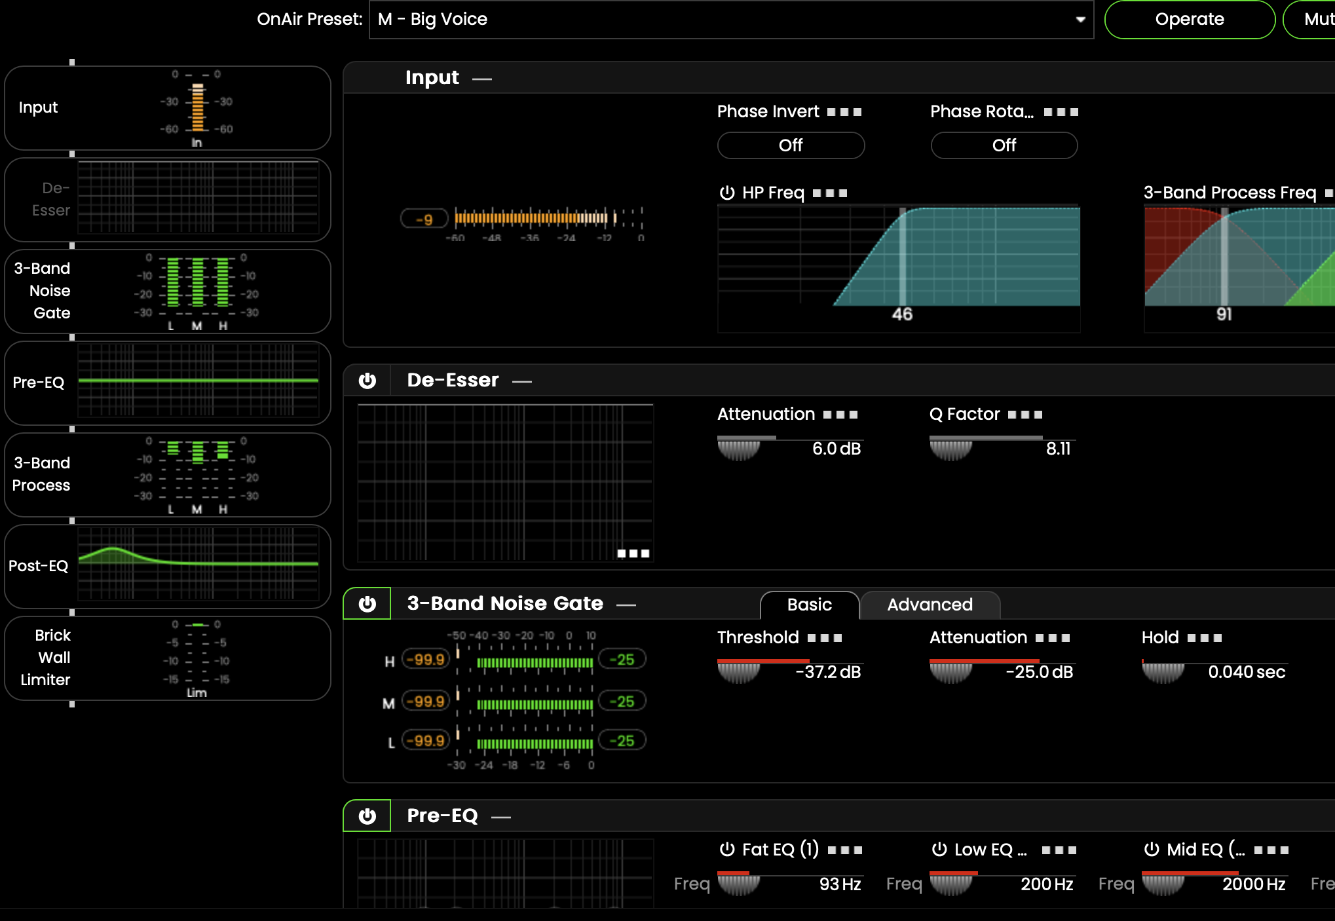Toggle the 3-Band Noise Gate power icon
The height and width of the screenshot is (921, 1335).
(x=367, y=604)
